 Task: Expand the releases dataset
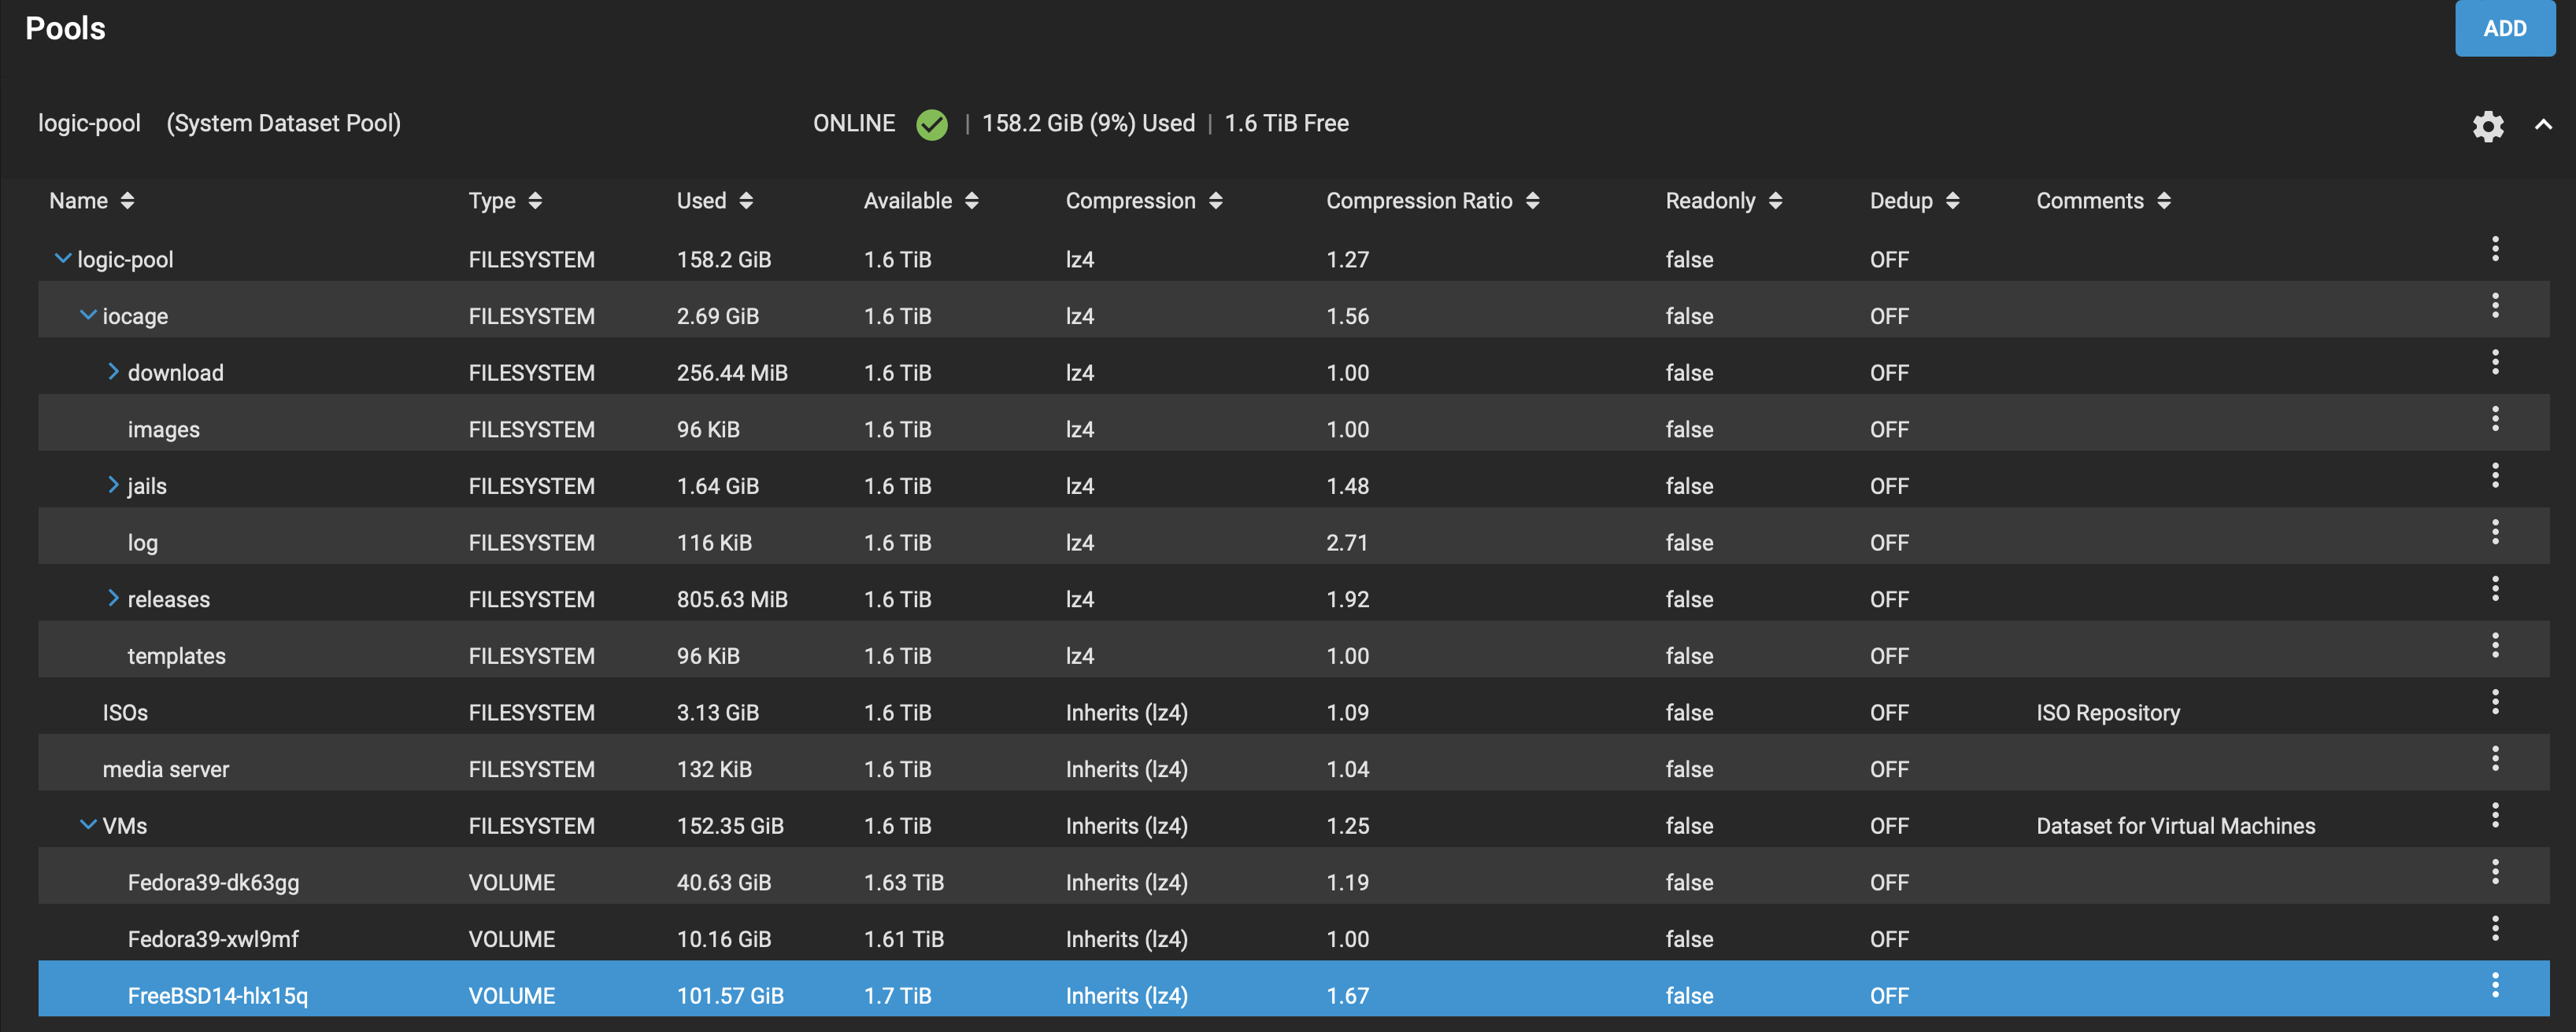(113, 598)
